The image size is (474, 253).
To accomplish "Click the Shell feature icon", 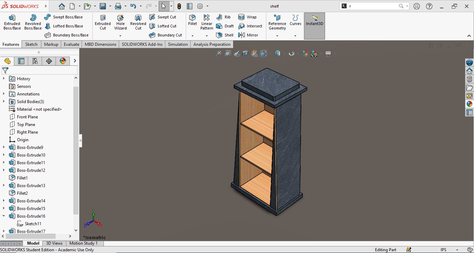I will pos(225,35).
